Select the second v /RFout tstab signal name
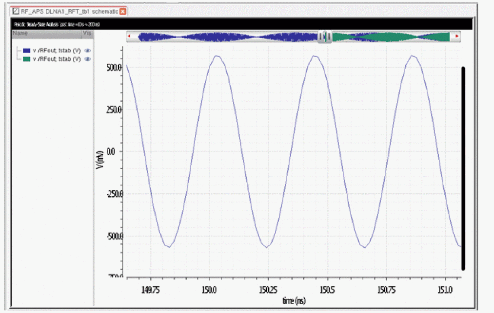Viewport: 494px width, 313px height. (57, 59)
